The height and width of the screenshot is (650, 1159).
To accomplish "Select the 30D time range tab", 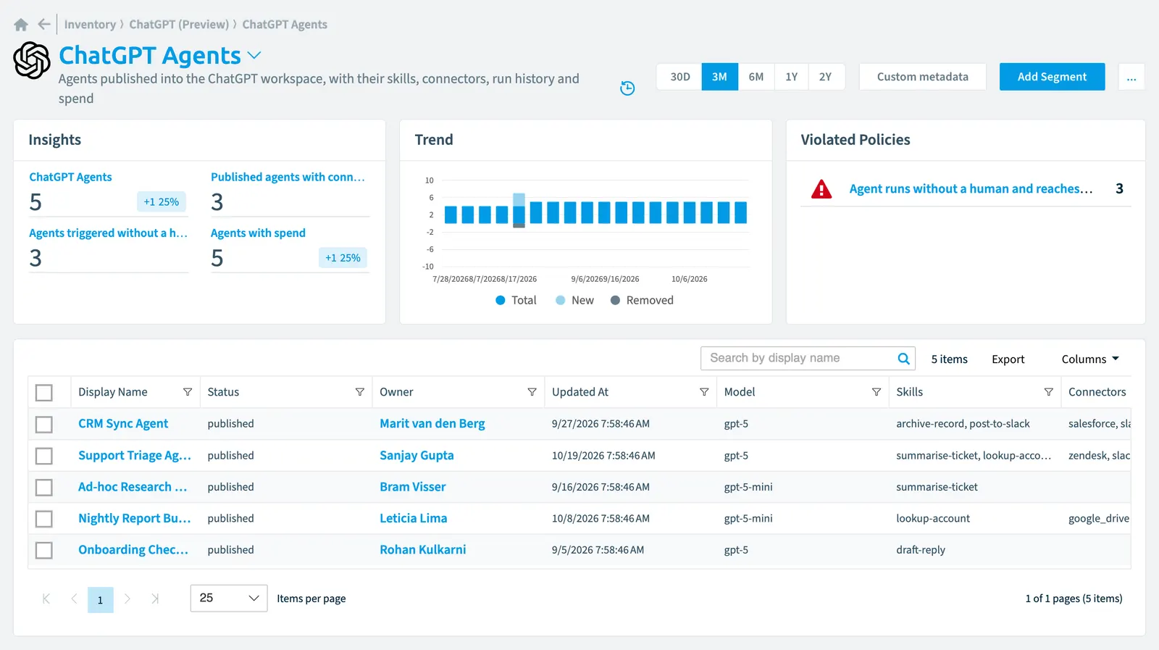I will pyautogui.click(x=679, y=77).
